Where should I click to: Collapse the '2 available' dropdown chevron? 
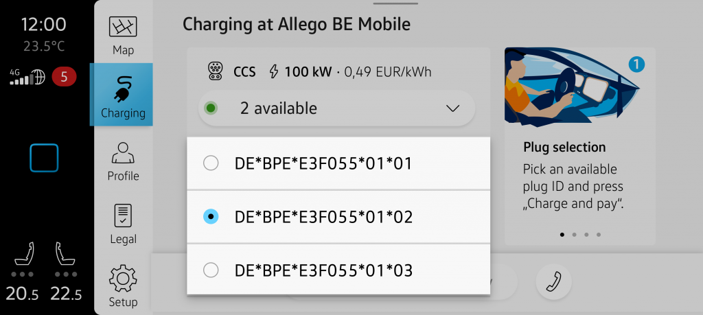coord(452,108)
